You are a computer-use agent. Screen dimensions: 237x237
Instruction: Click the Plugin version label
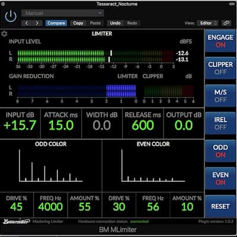coord(216,222)
